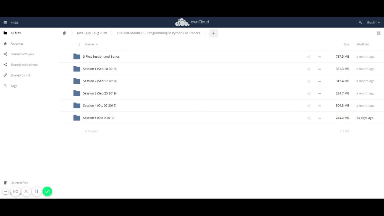The width and height of the screenshot is (384, 216).
Task: Click the plus button to add new
Action: (214, 33)
